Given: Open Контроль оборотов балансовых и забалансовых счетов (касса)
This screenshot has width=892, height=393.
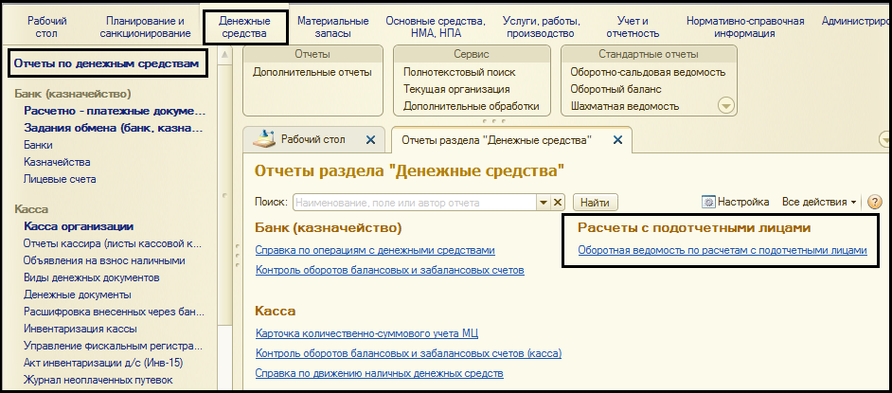Looking at the screenshot, I should (x=408, y=353).
